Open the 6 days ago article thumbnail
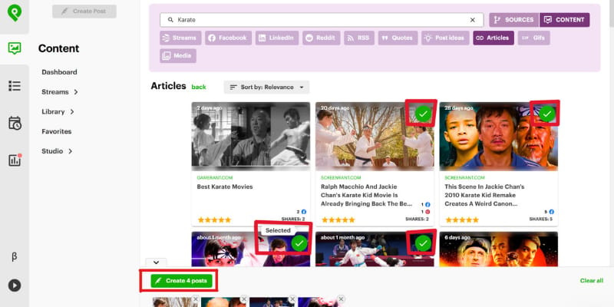The image size is (614, 307). [x=498, y=249]
